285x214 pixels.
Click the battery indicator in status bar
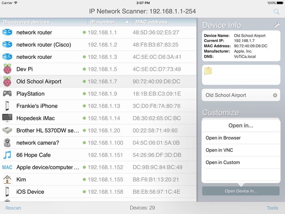(x=280, y=3)
